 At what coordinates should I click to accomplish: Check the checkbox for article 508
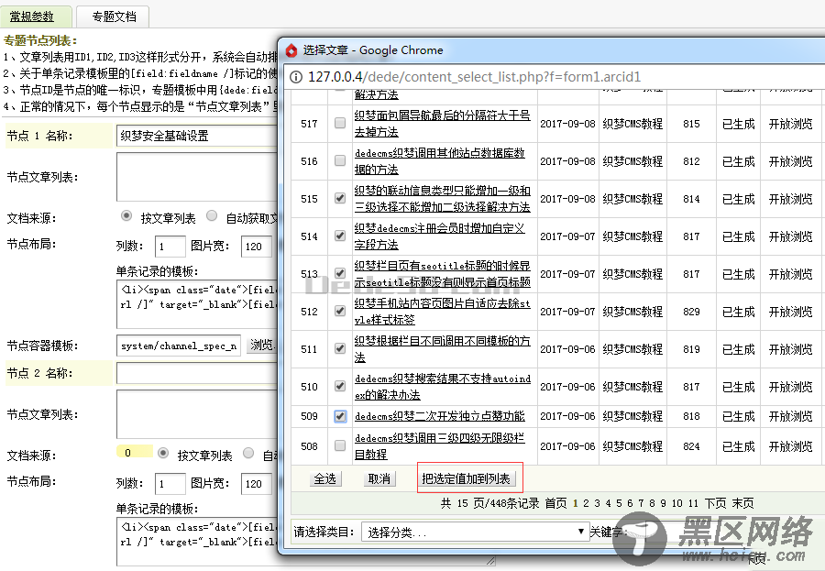click(340, 445)
